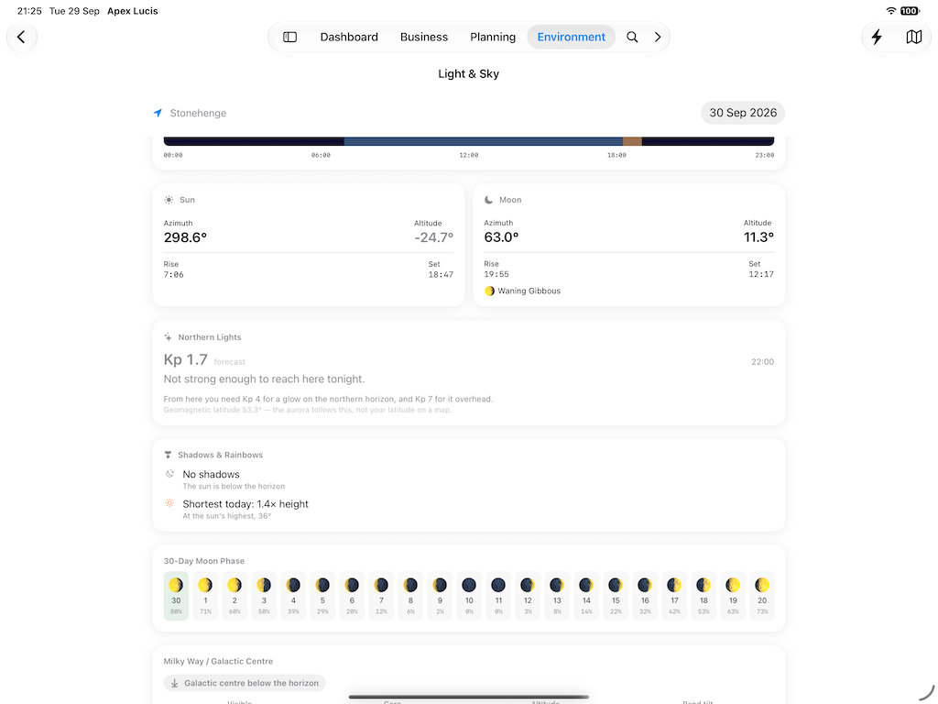Select moon phase day 17
This screenshot has width=938, height=704.
674,596
